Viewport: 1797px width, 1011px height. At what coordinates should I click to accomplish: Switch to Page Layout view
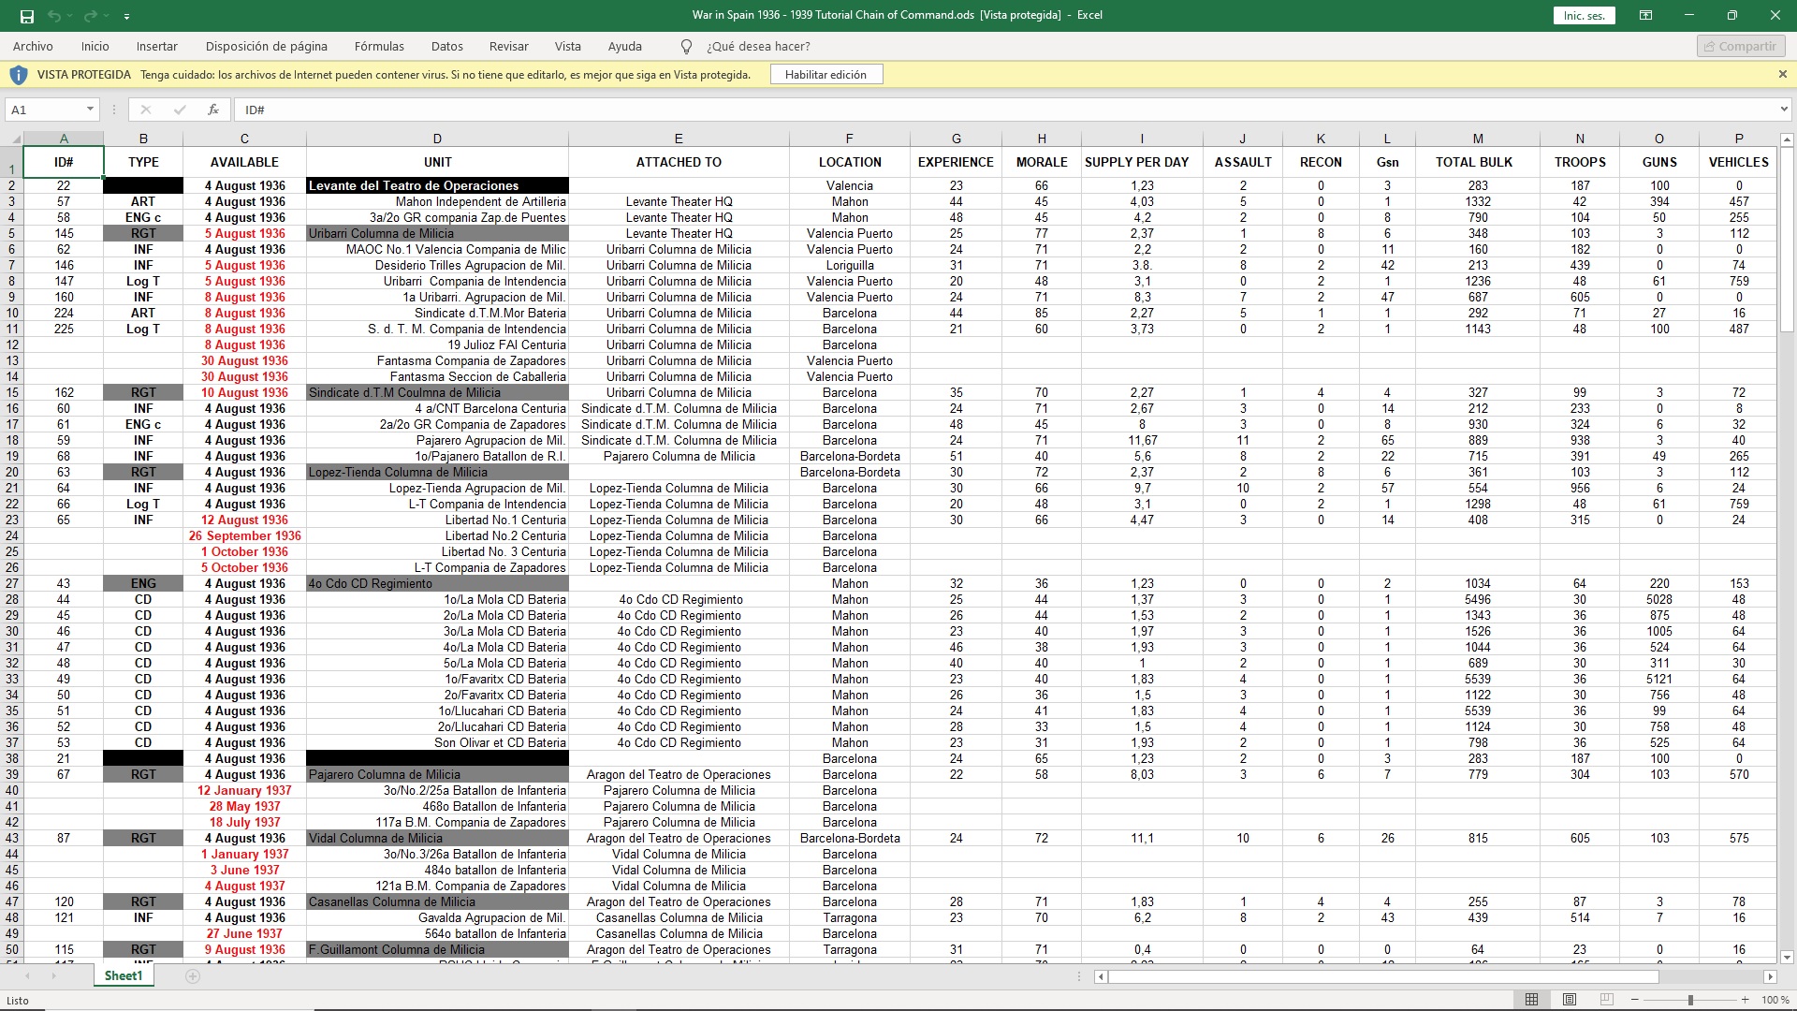(1570, 1000)
